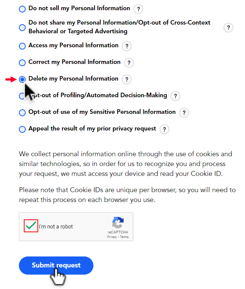245x289 pixels.
Task: Choose Do not share my Personal Information radio
Action: 22,28
